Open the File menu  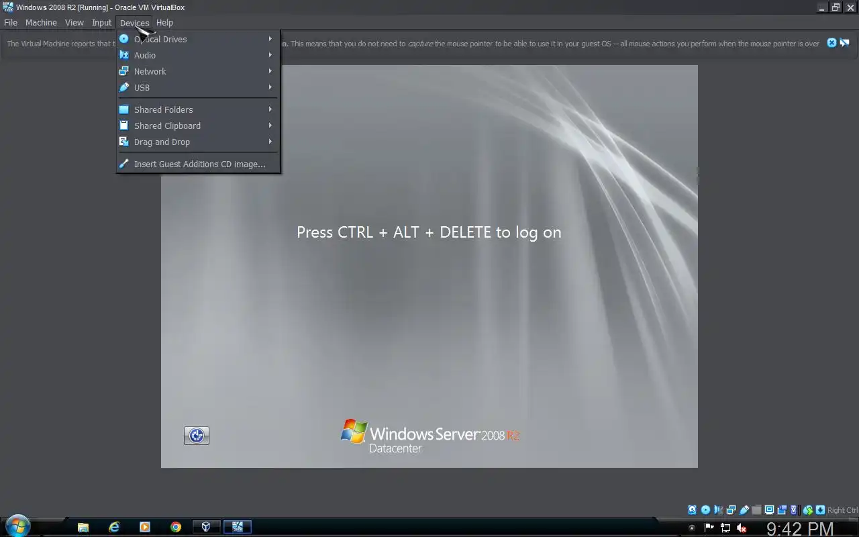coord(11,22)
